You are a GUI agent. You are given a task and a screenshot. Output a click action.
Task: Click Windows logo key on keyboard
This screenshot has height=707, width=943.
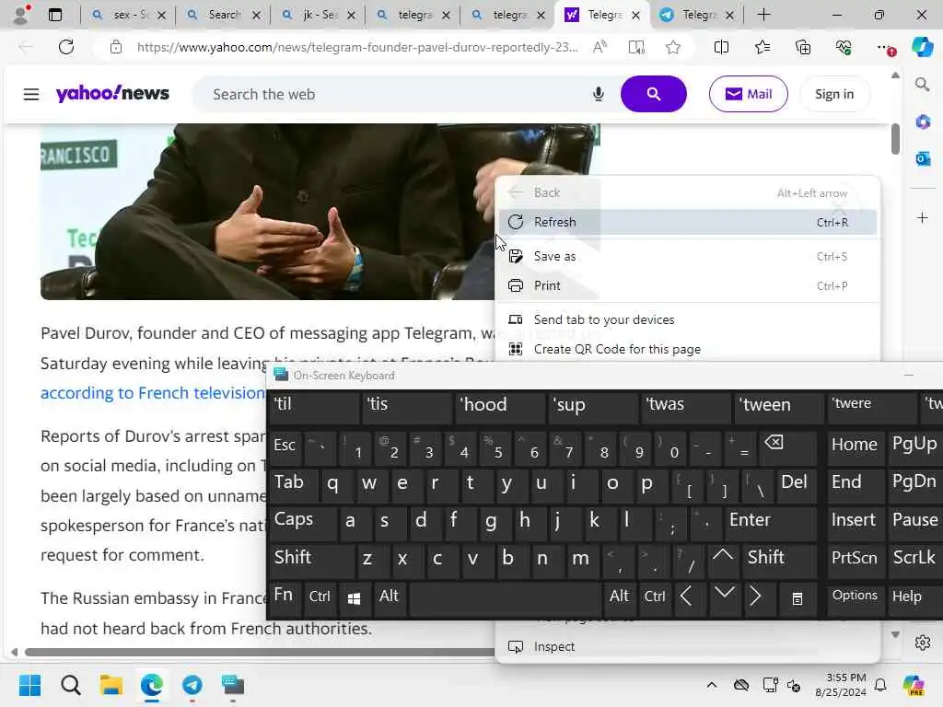(x=355, y=597)
